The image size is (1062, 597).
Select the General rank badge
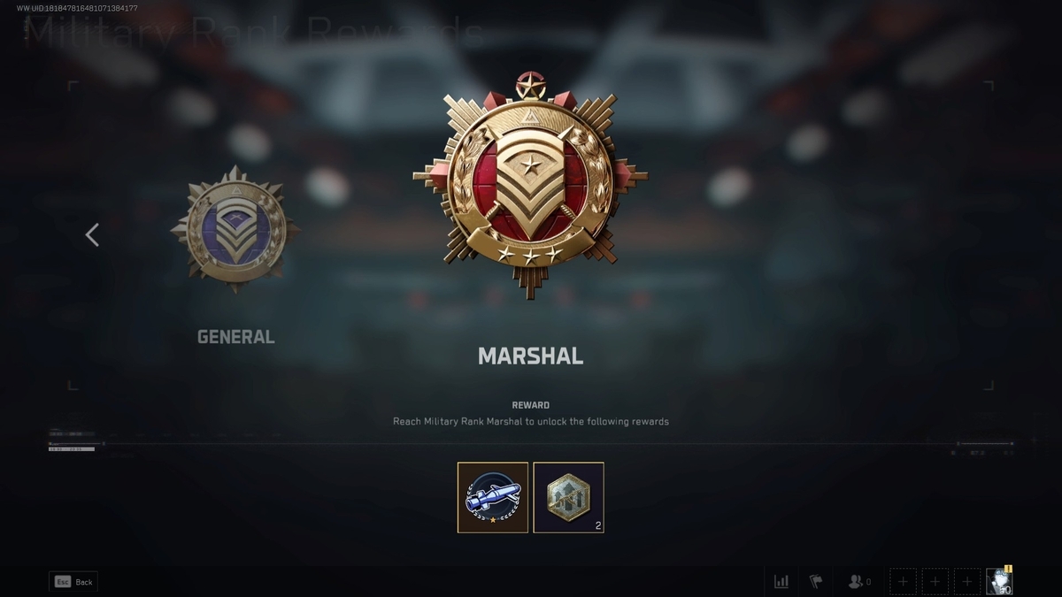(x=235, y=230)
